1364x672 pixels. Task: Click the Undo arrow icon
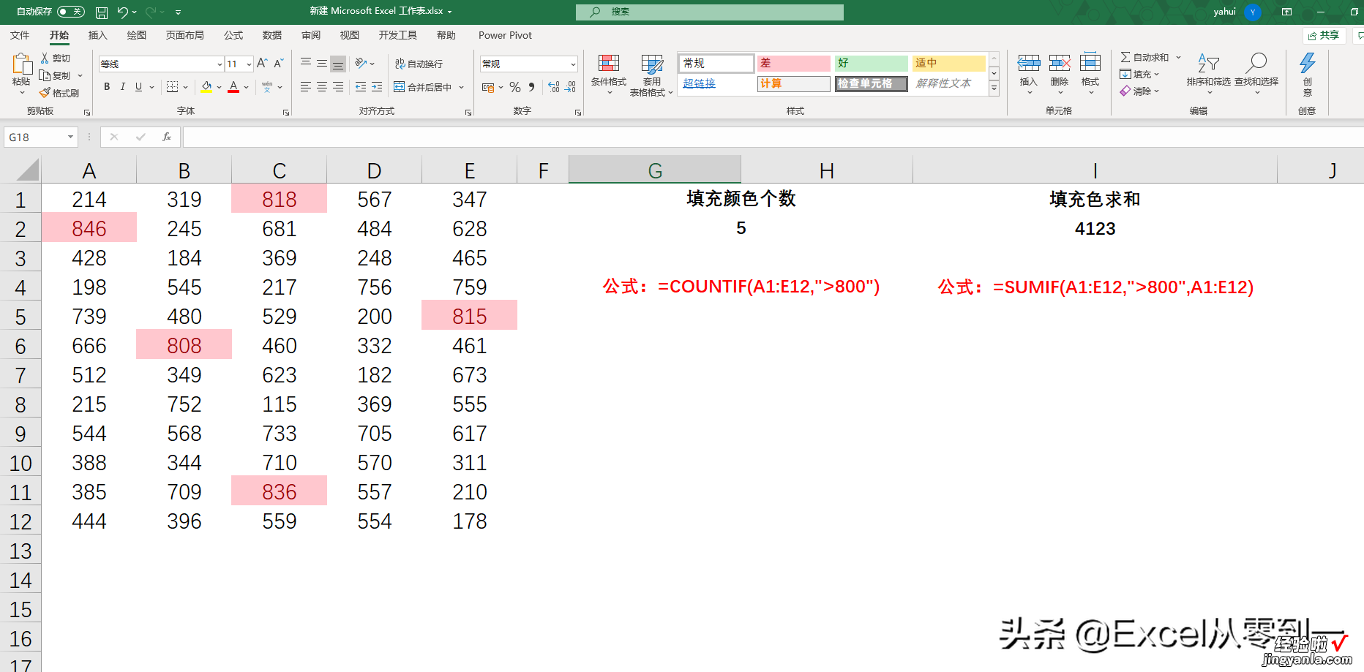coord(122,12)
